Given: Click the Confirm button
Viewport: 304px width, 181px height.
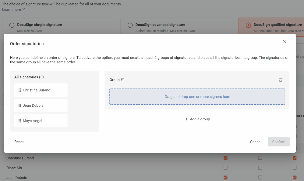Looking at the screenshot, I should click(x=278, y=142).
